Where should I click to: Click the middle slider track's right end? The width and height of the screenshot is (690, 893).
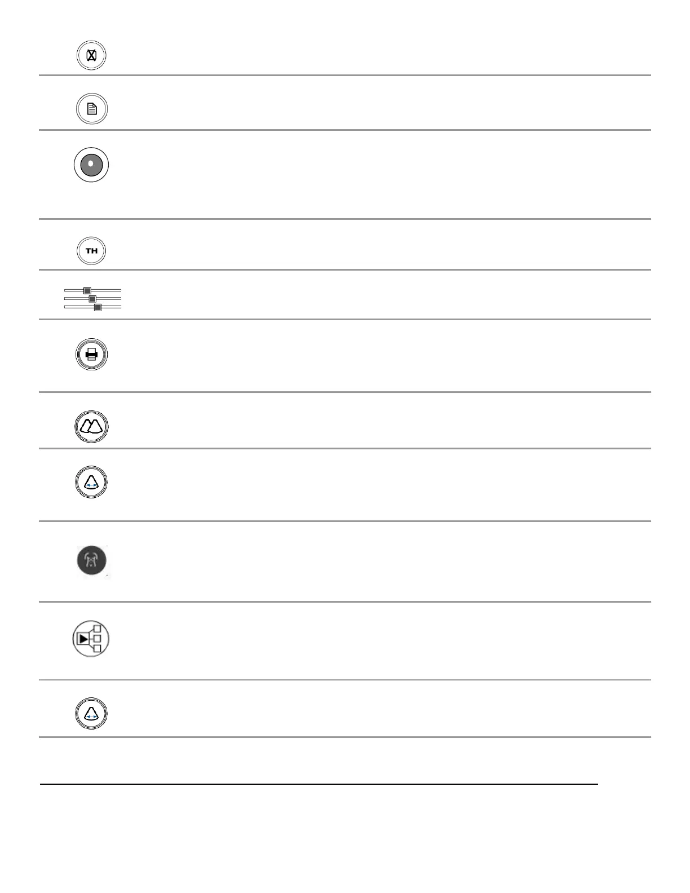pyautogui.click(x=119, y=299)
